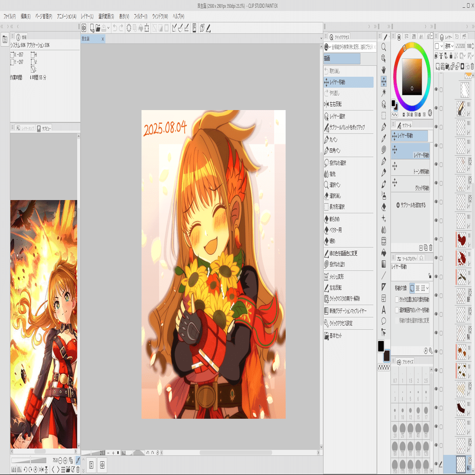The image size is (475, 475).
Task: Toggle eye of layer with orange leaves thumbnail
Action: point(436,352)
